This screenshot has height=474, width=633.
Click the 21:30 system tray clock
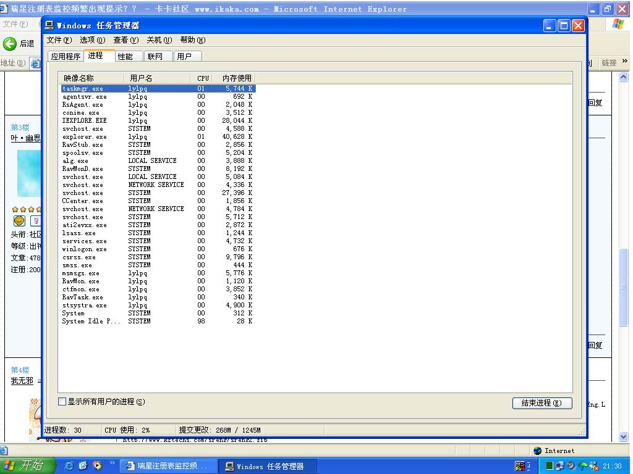pos(612,466)
